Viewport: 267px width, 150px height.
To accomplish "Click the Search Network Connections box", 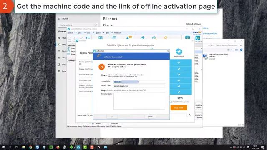I will 229,45.
